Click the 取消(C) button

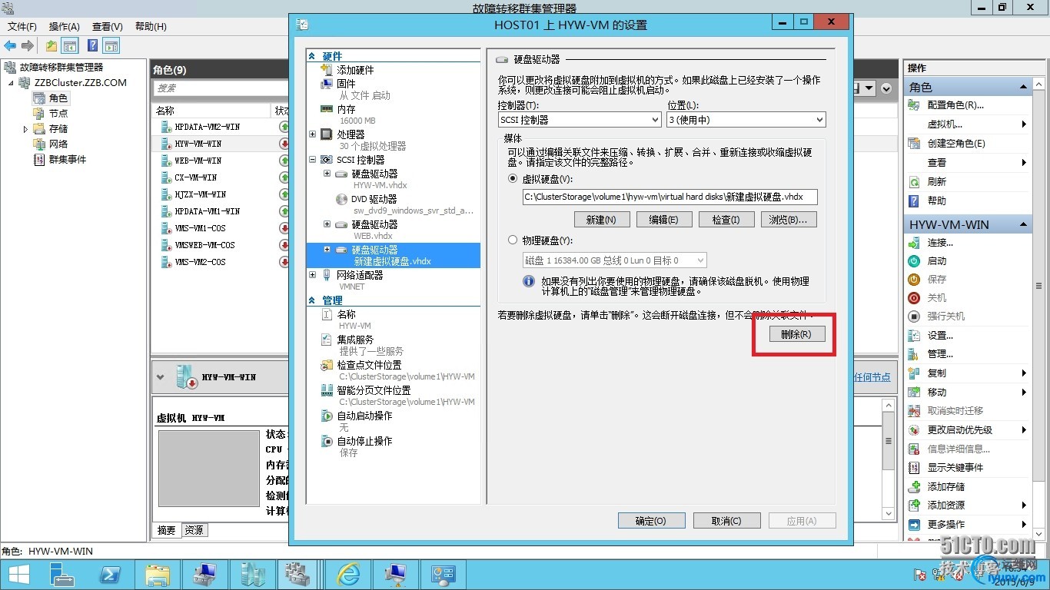(726, 521)
